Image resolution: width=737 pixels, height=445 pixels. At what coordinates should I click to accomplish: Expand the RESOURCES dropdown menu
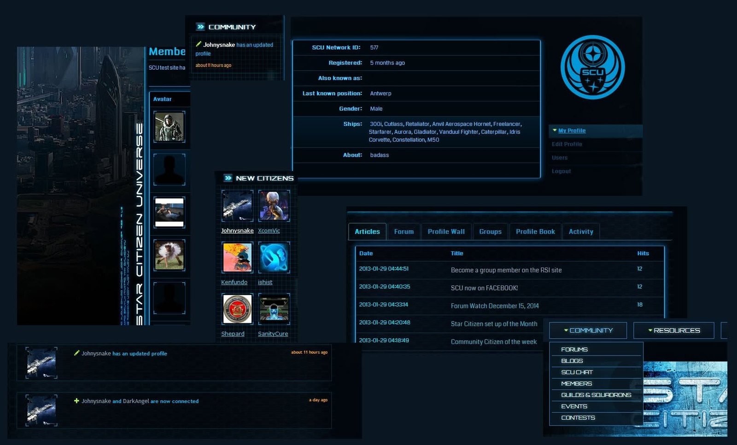pyautogui.click(x=674, y=330)
